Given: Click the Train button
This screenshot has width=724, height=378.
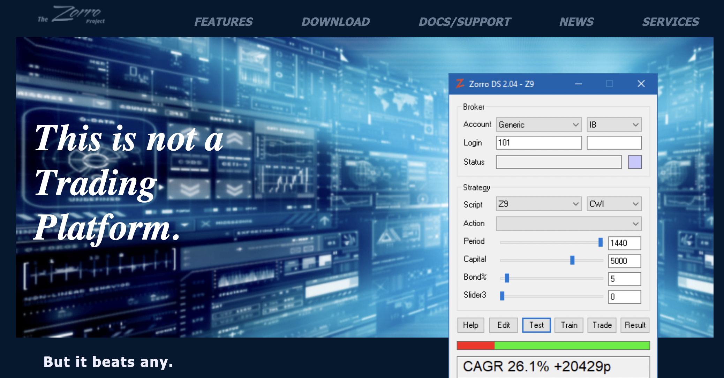Looking at the screenshot, I should click(569, 325).
